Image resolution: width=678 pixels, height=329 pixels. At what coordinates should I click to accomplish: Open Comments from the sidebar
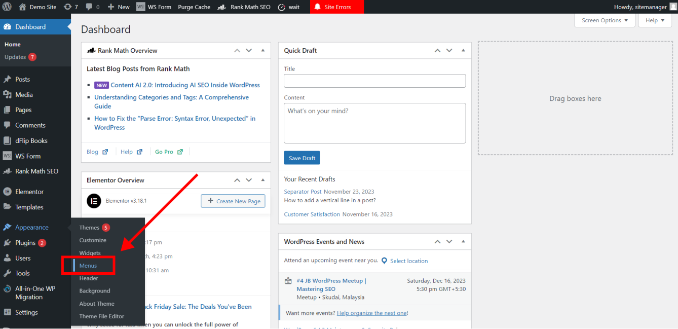pyautogui.click(x=30, y=125)
